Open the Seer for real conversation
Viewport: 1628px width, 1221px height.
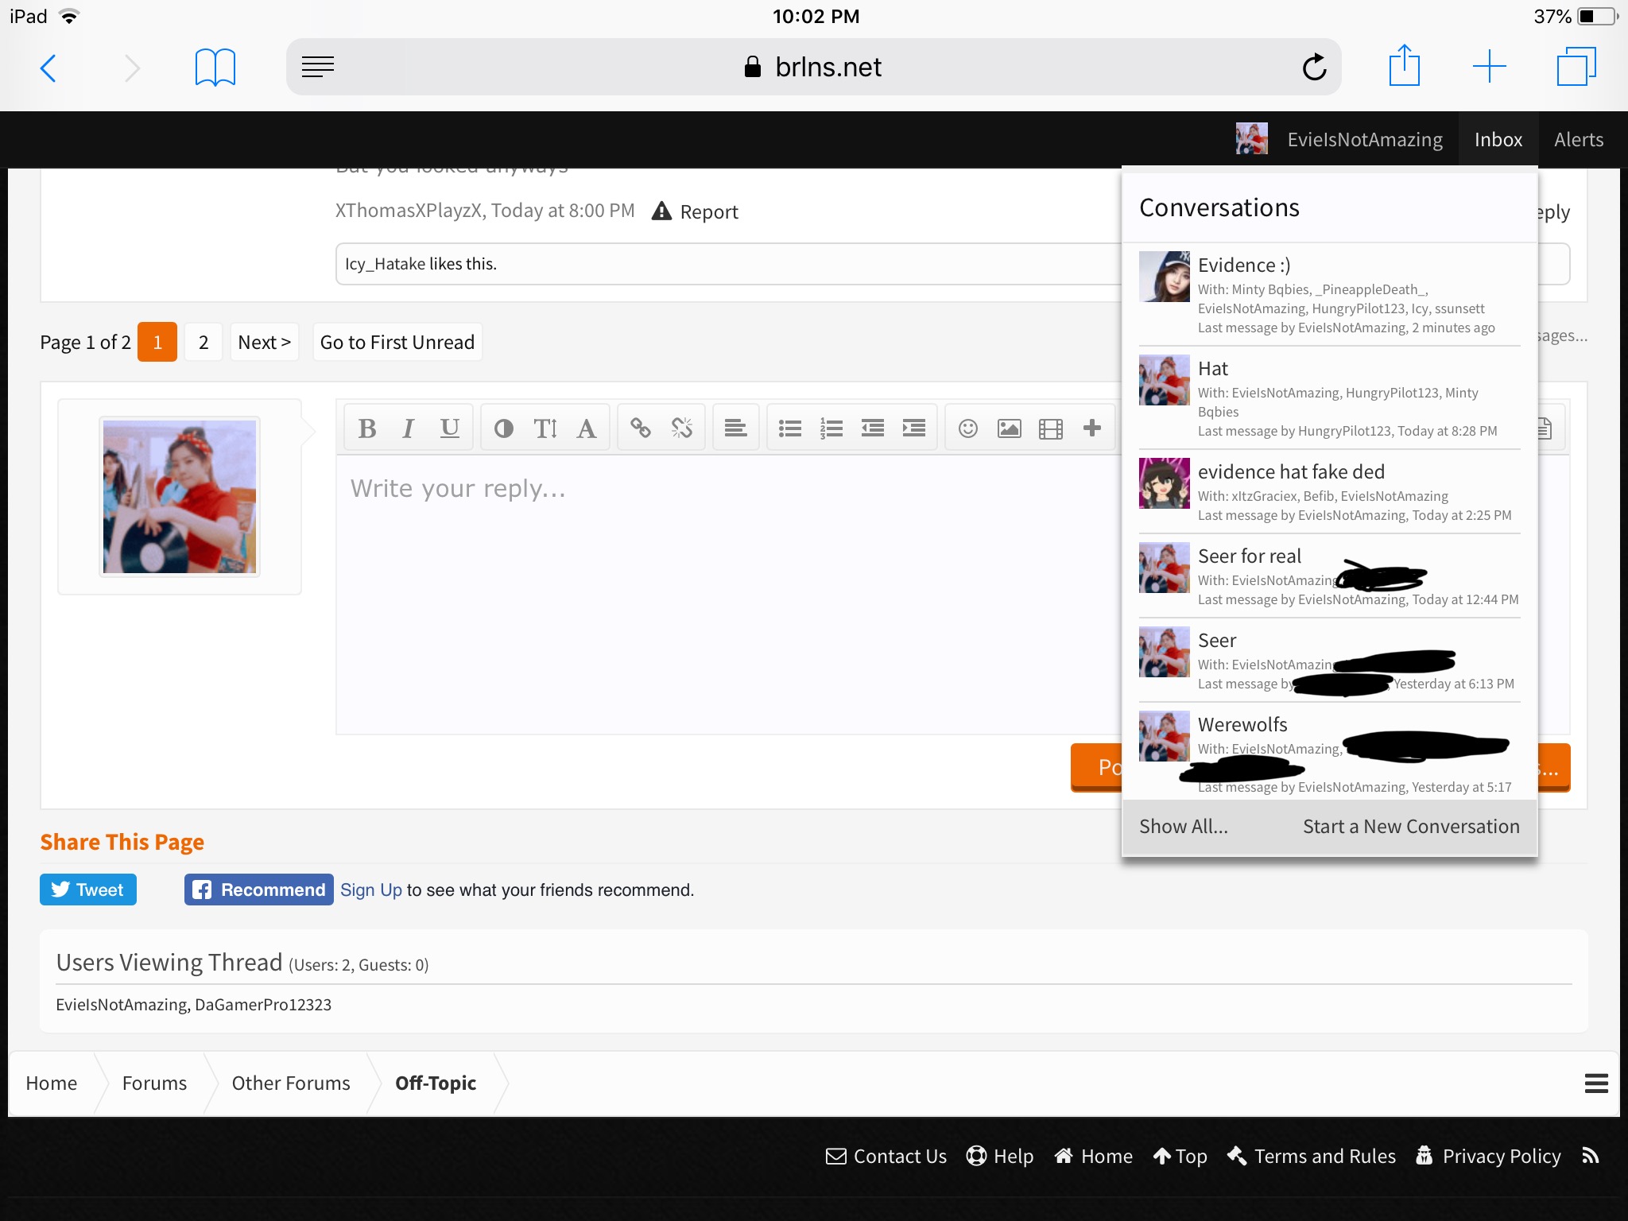[x=1249, y=556]
